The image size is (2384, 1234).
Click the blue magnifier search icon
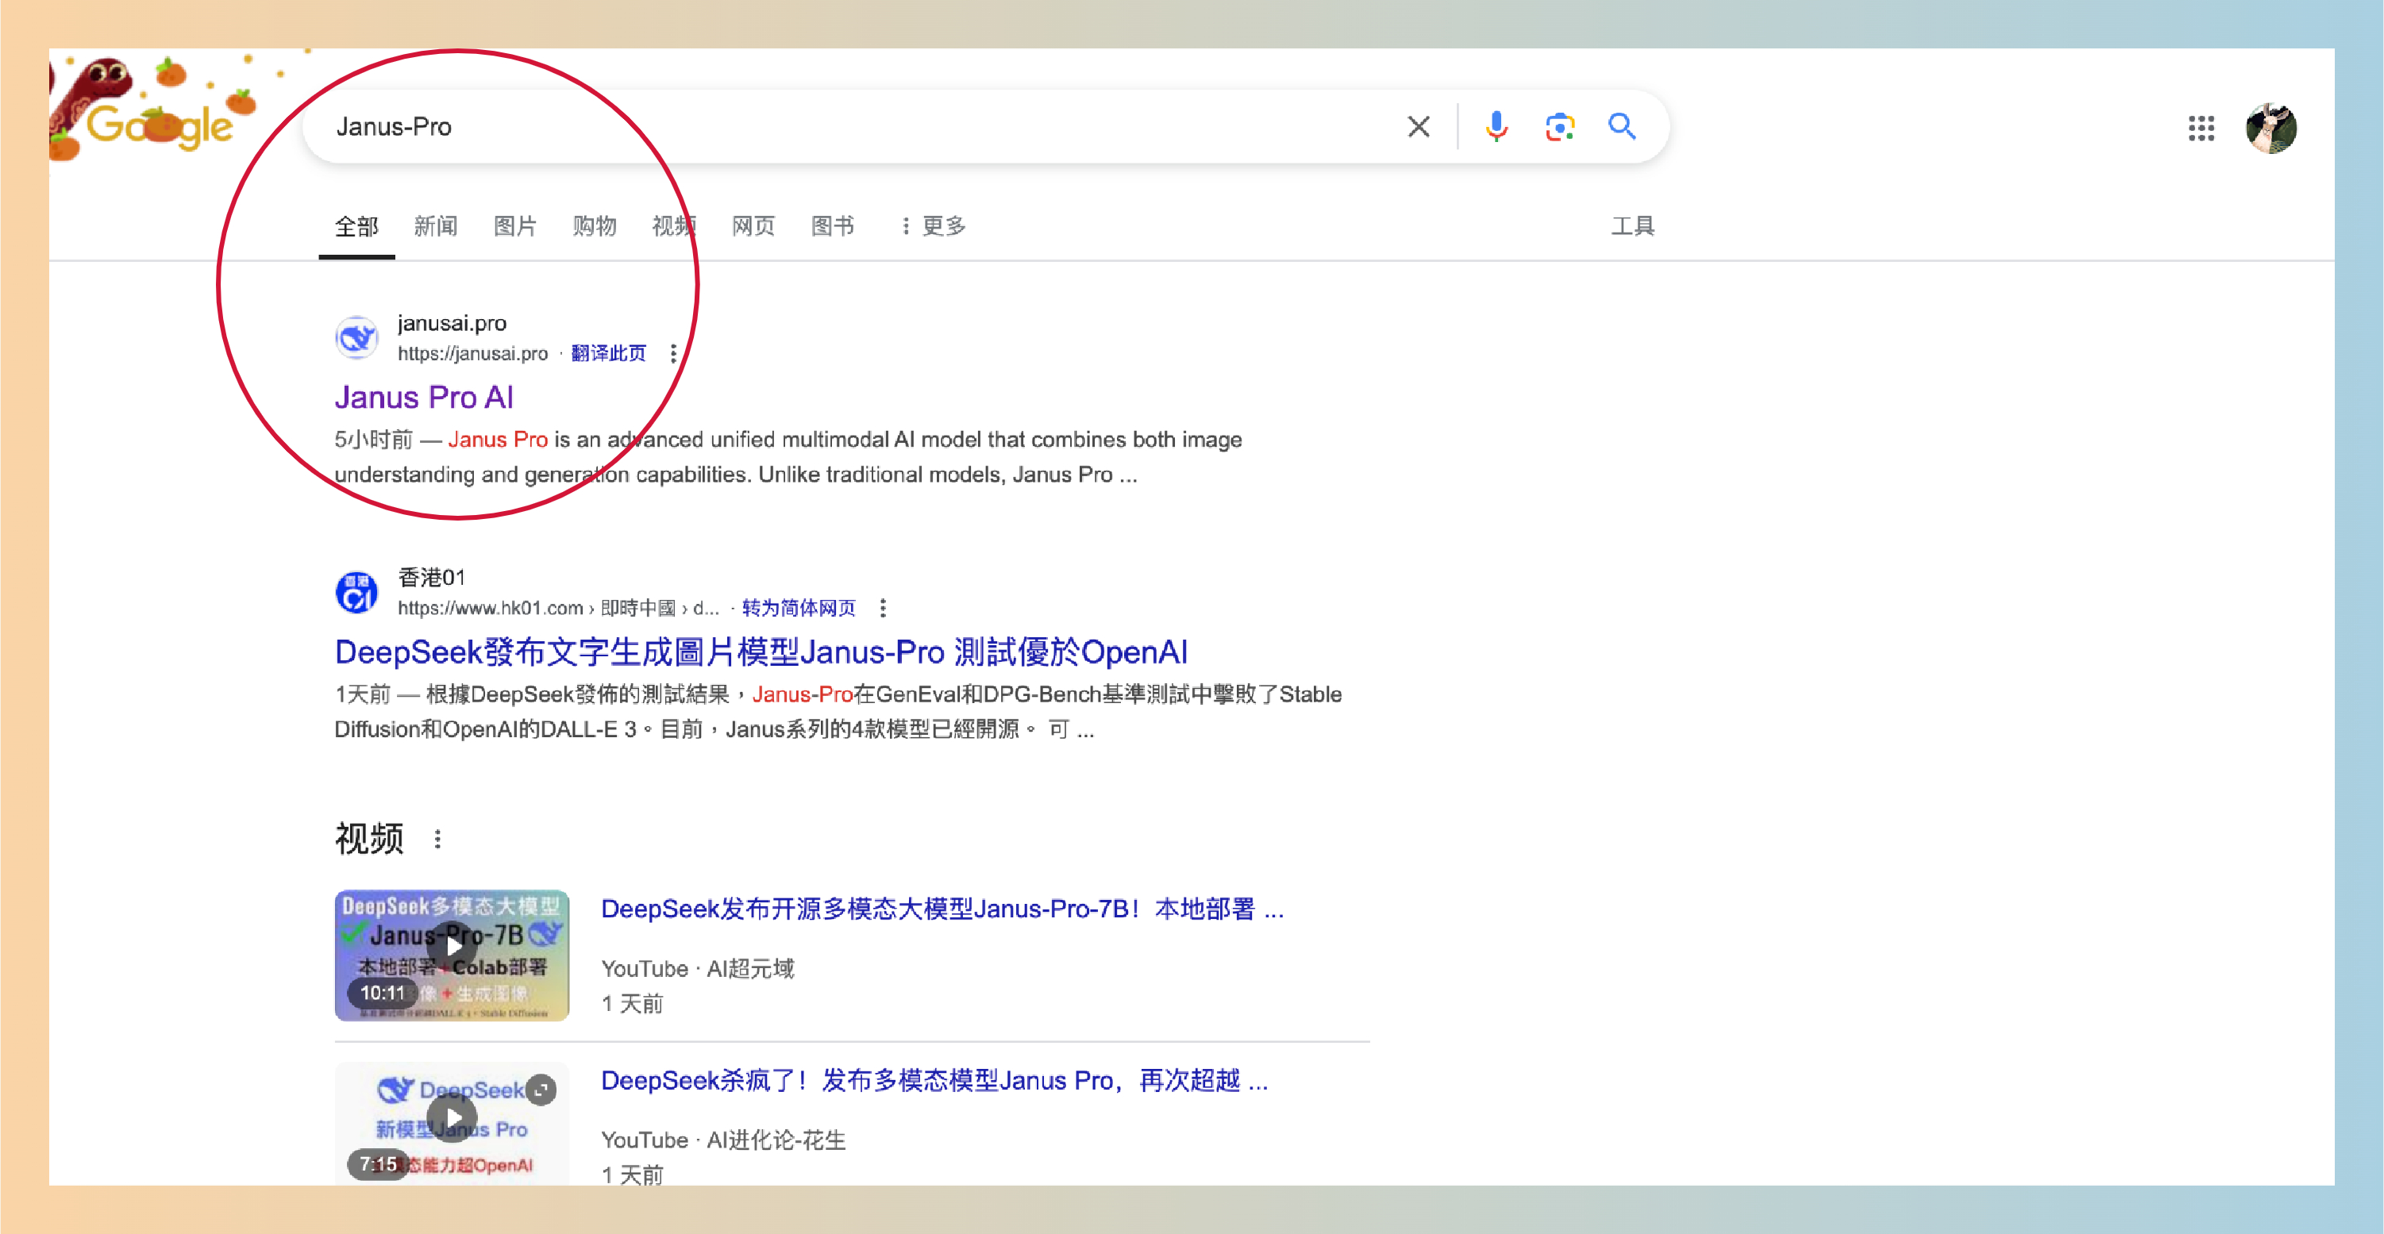(1621, 127)
